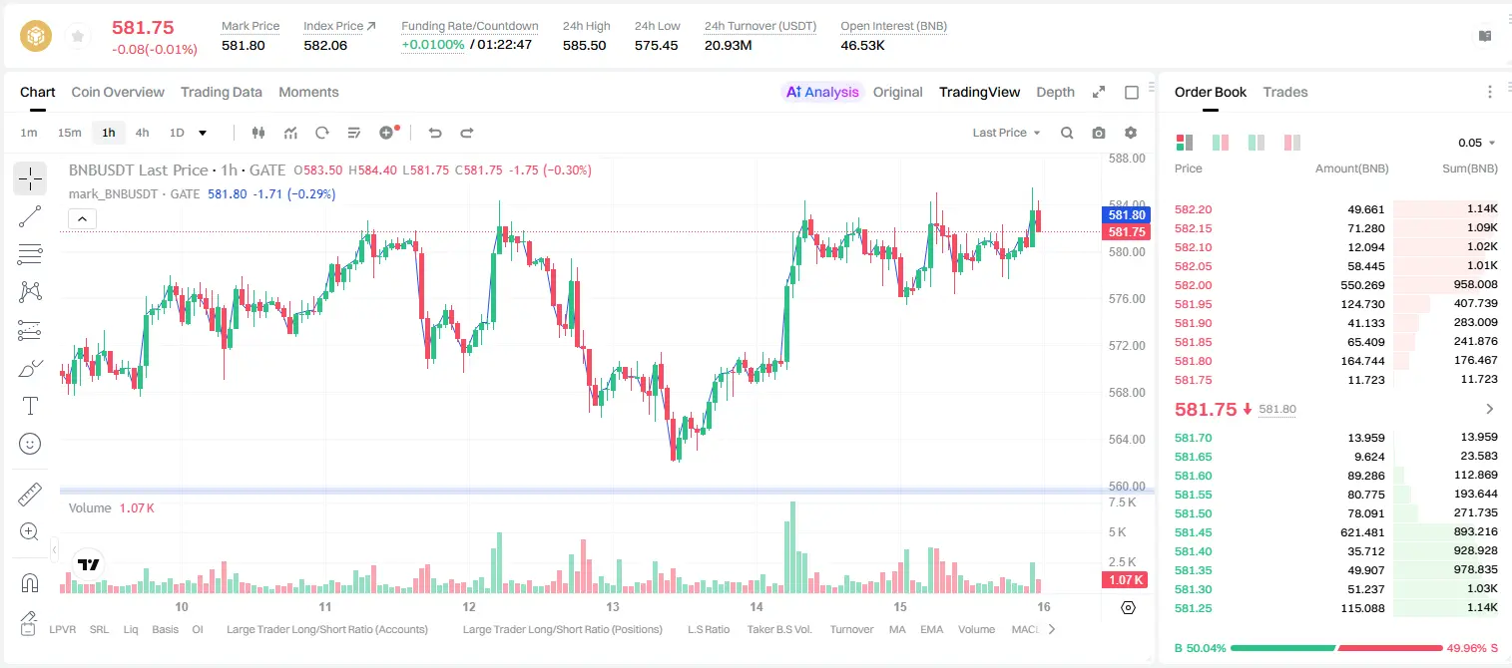Open the emoji sticker tool

click(x=30, y=444)
